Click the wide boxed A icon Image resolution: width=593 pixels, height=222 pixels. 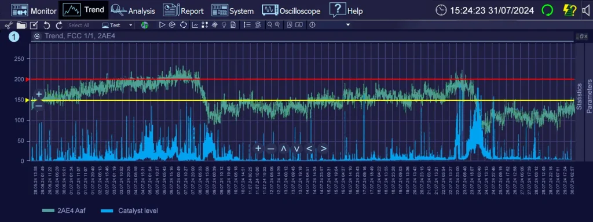299,25
